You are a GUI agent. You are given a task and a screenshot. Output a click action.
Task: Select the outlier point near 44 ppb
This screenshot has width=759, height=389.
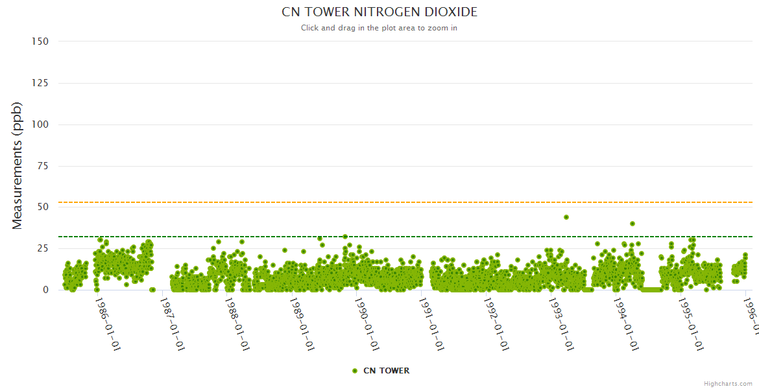pos(566,217)
